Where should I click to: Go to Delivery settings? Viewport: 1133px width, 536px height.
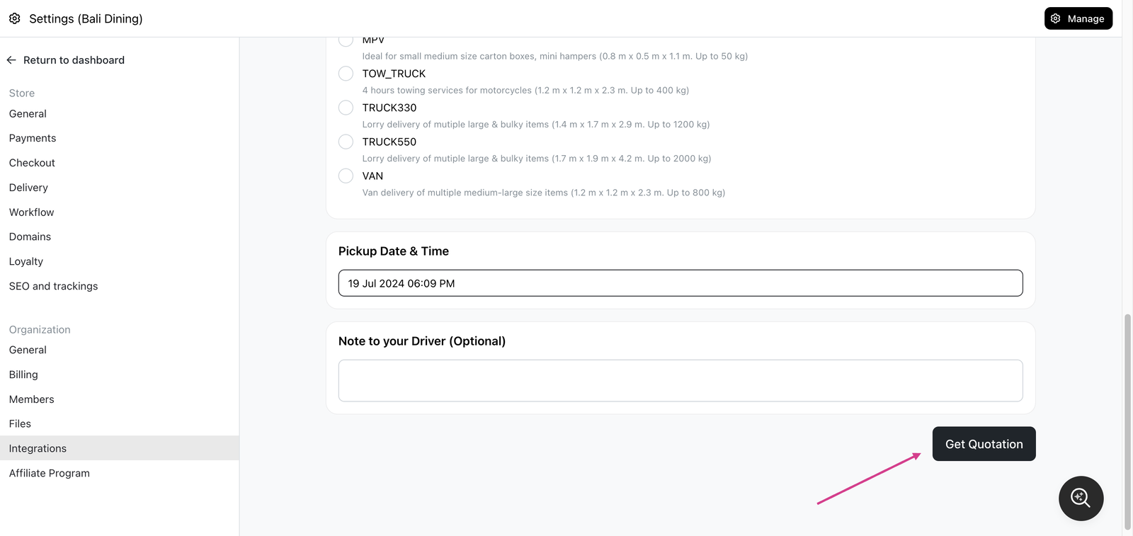pyautogui.click(x=28, y=188)
